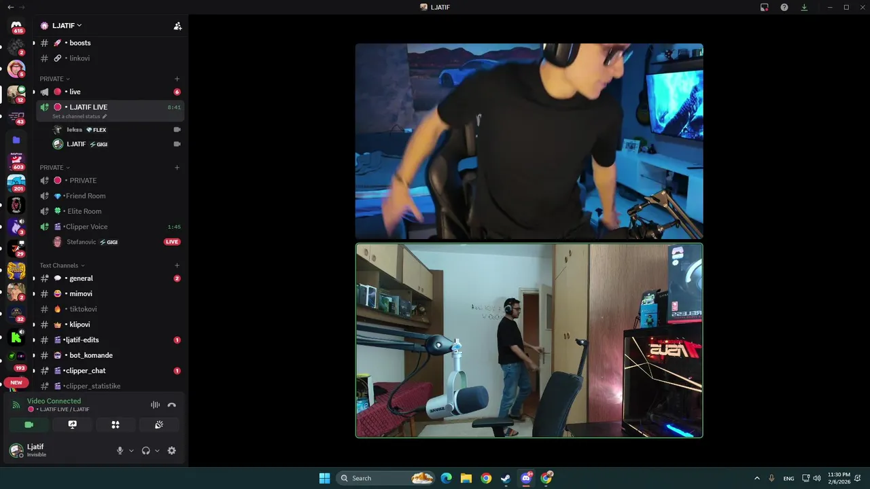Open the server icon with 603 badge

point(16,160)
